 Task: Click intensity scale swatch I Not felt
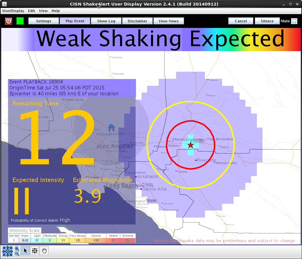(14, 240)
